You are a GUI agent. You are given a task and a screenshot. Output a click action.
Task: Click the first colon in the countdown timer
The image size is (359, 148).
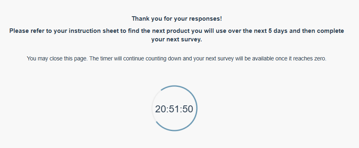(x=167, y=110)
